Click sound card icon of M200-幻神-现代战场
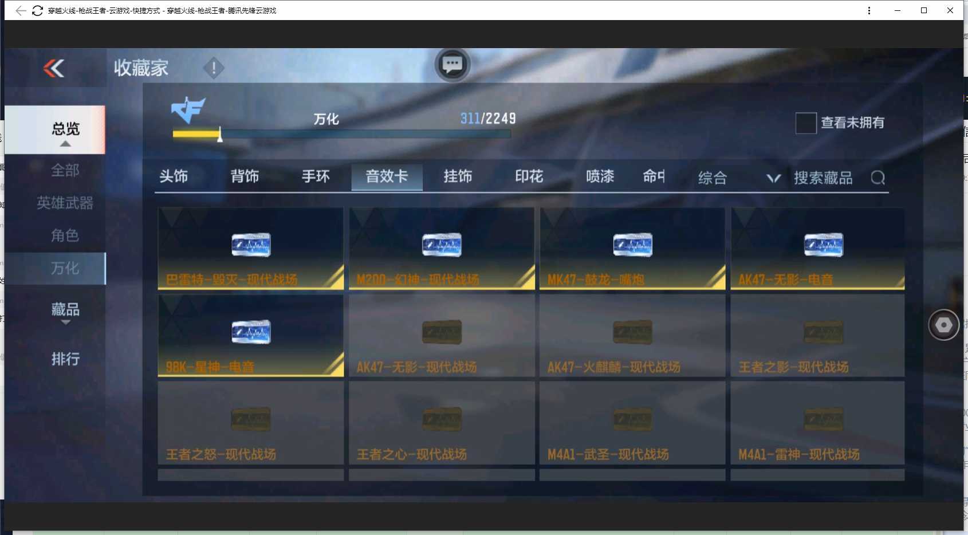 pos(442,245)
